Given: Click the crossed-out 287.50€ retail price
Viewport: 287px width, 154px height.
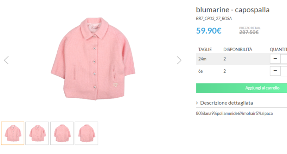Looking at the screenshot, I should pos(249,32).
